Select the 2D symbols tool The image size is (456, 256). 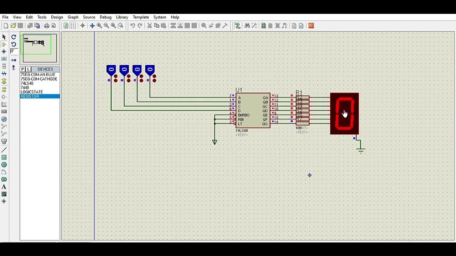4,194
